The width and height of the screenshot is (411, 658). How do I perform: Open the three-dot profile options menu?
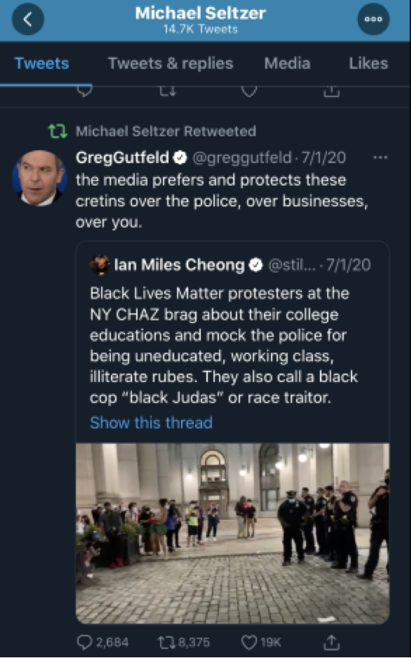[373, 20]
